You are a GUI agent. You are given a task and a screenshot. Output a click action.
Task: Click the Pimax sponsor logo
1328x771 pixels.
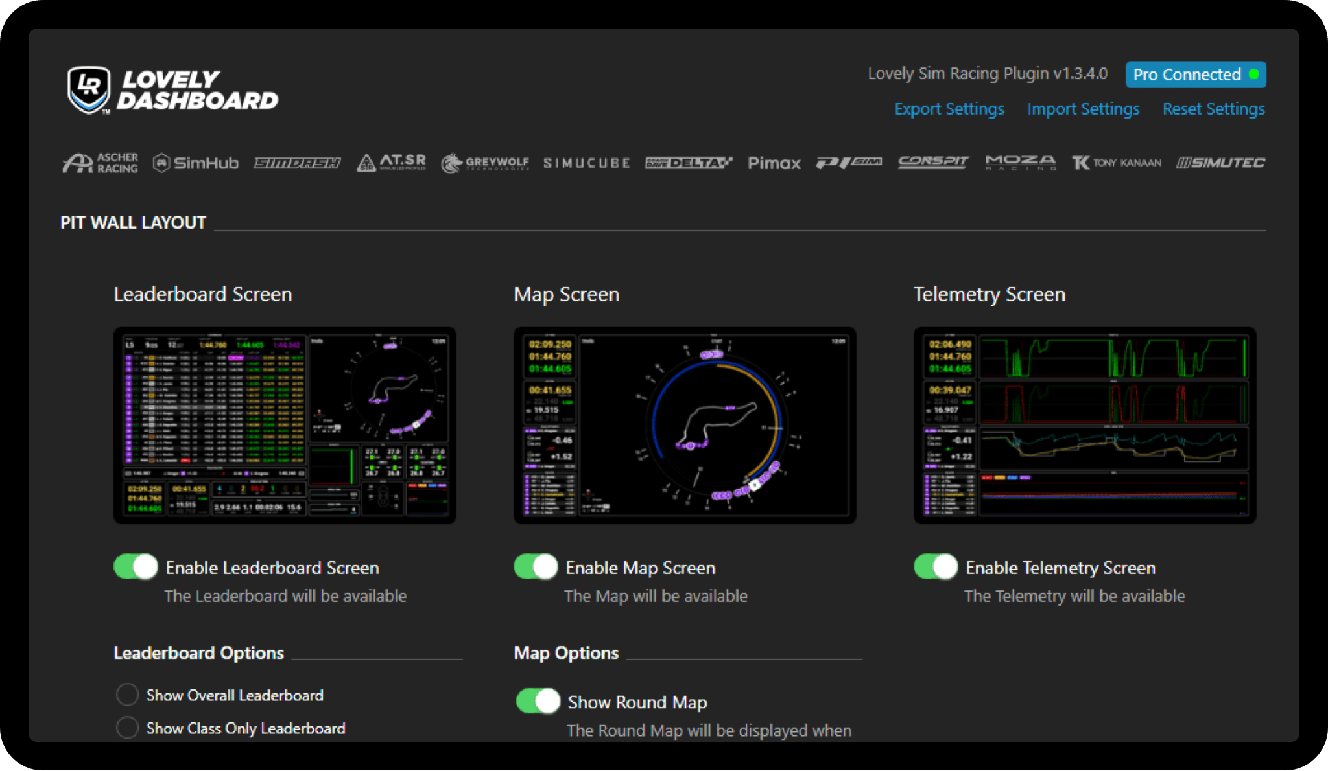774,163
